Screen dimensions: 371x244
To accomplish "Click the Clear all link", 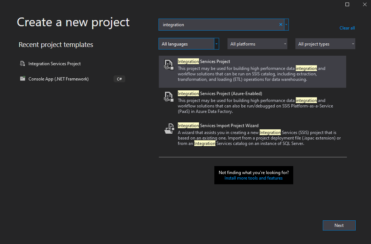I will tap(347, 28).
